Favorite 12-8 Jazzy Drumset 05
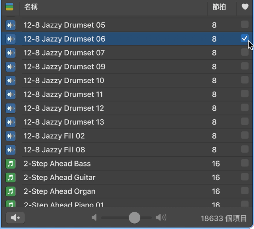254x229 pixels. coord(245,25)
